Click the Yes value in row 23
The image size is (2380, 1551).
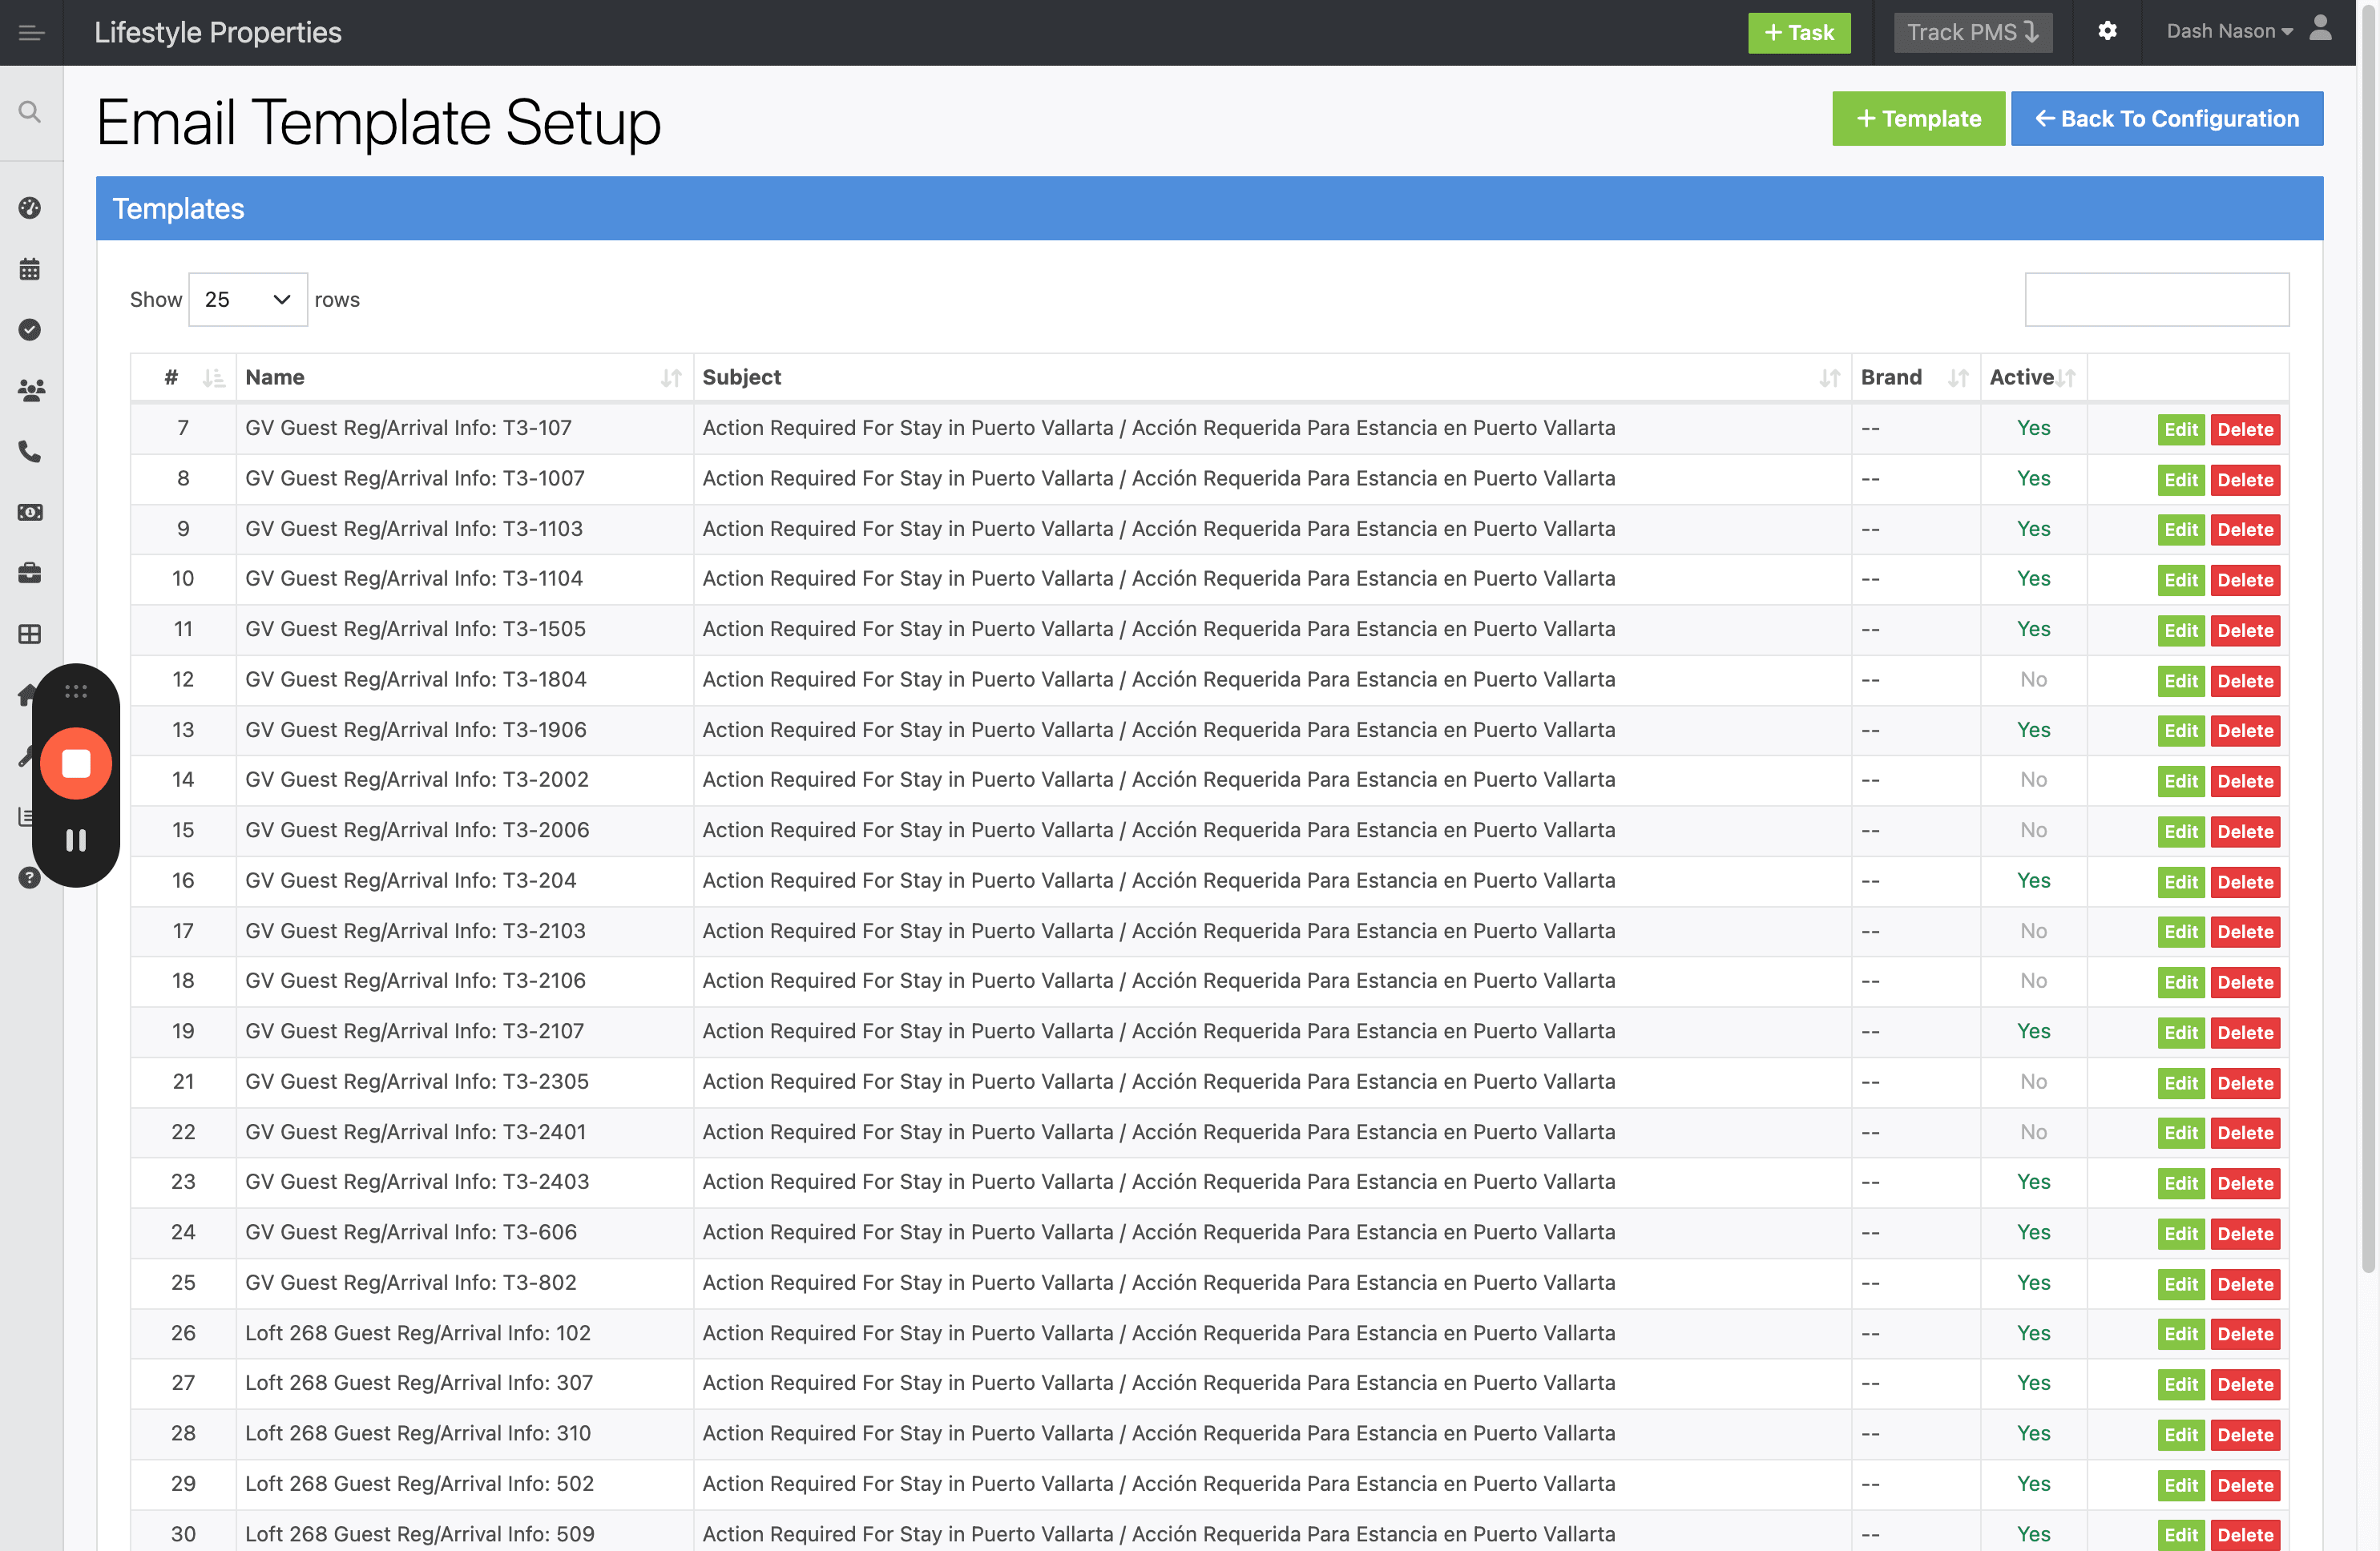2033,1182
